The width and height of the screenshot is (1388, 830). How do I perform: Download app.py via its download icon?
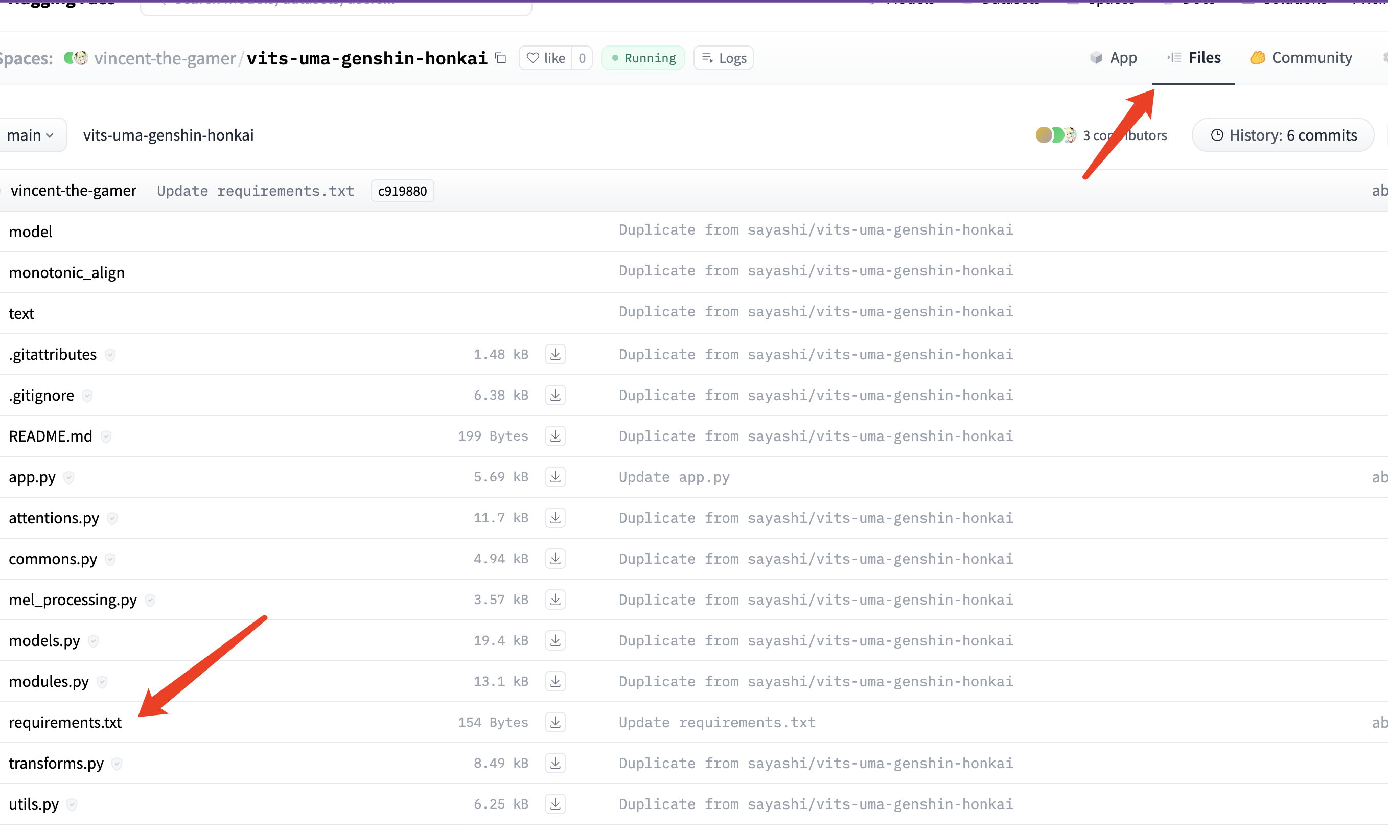coord(556,476)
